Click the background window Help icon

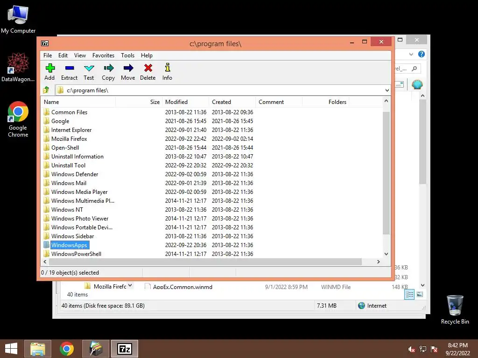tap(422, 54)
